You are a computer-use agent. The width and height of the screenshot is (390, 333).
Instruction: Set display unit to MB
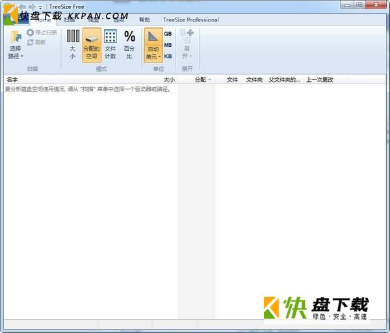pos(168,45)
